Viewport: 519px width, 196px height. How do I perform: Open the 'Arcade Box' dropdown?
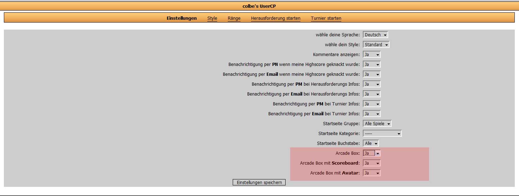coord(372,153)
